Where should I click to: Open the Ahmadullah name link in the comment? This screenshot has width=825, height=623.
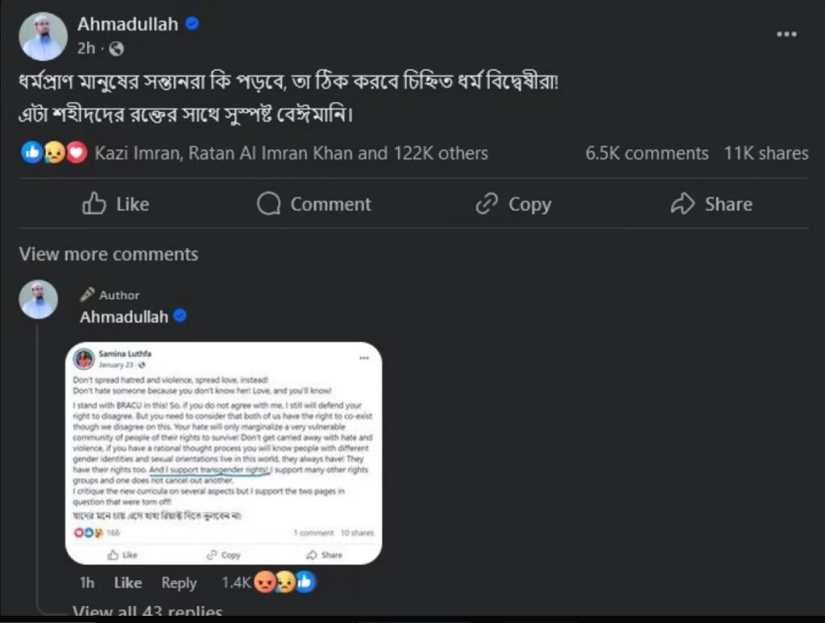click(124, 316)
